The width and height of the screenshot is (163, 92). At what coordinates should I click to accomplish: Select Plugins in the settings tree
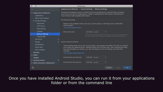(x=36, y=58)
